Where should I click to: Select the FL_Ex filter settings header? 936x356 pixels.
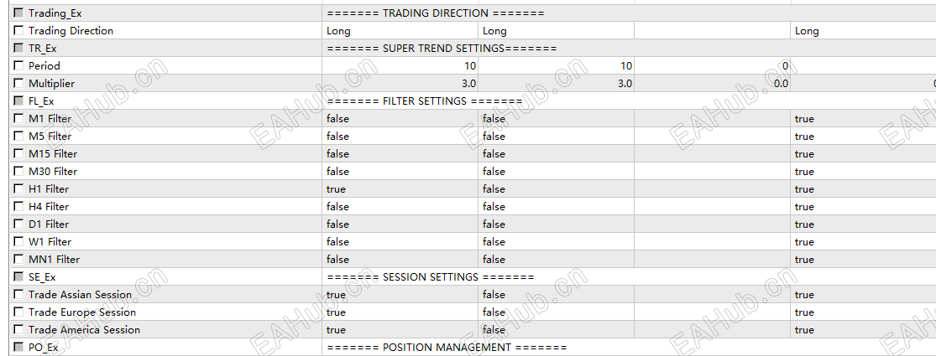[x=468, y=101]
